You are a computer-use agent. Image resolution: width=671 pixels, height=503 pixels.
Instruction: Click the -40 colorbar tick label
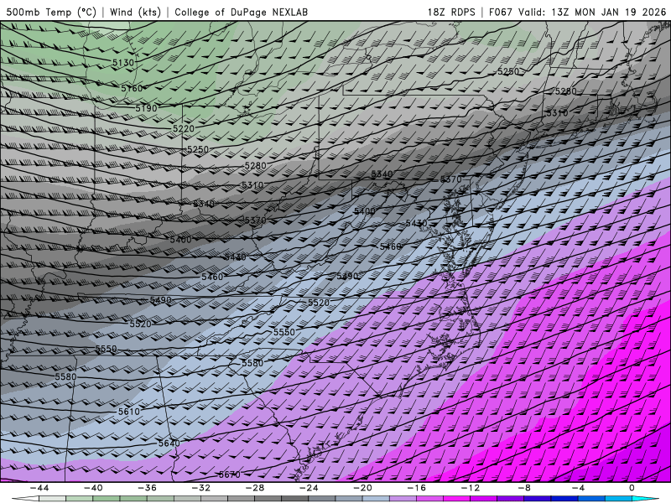pyautogui.click(x=93, y=488)
